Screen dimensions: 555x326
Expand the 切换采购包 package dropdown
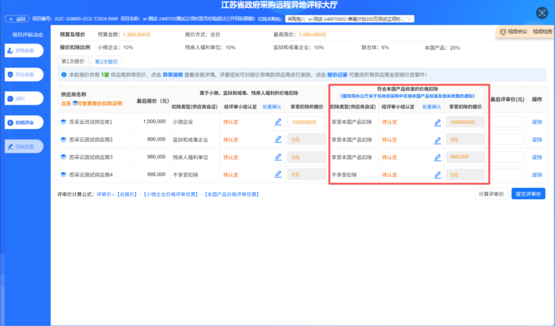[x=349, y=19]
